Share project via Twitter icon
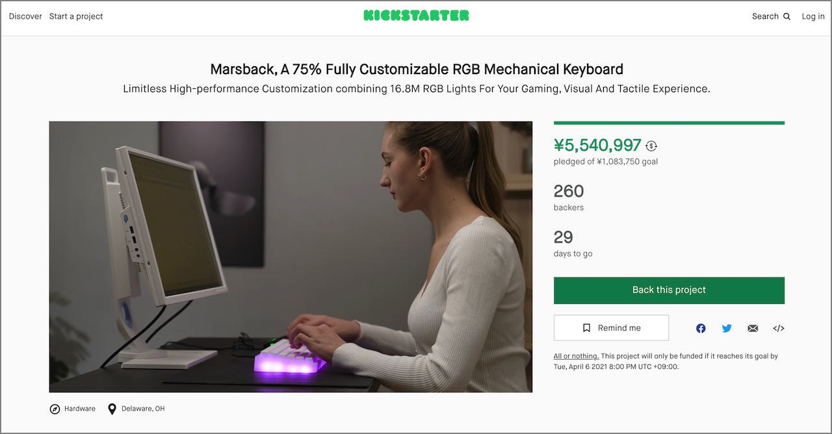The height and width of the screenshot is (434, 832). 727,328
